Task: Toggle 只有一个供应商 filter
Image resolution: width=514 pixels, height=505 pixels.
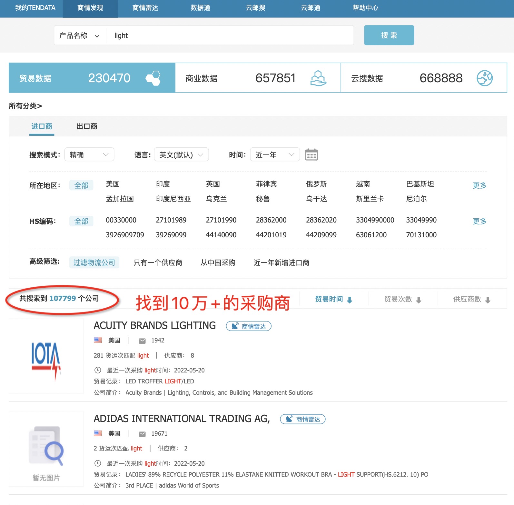Action: coord(158,262)
